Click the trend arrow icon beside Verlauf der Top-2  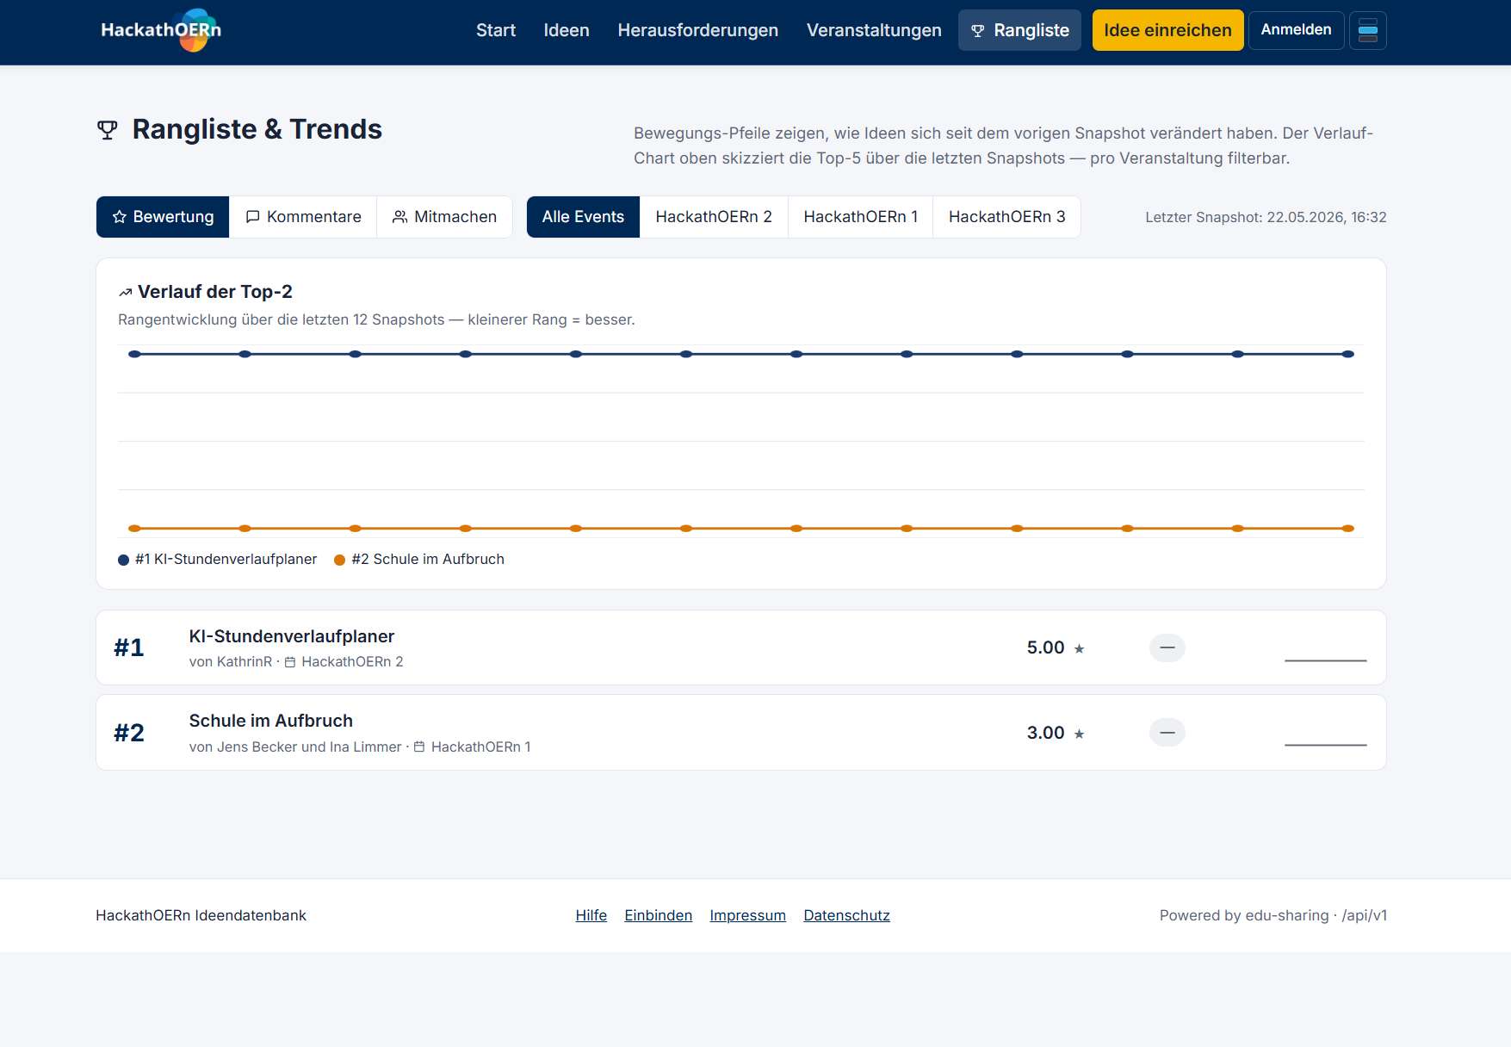coord(126,293)
